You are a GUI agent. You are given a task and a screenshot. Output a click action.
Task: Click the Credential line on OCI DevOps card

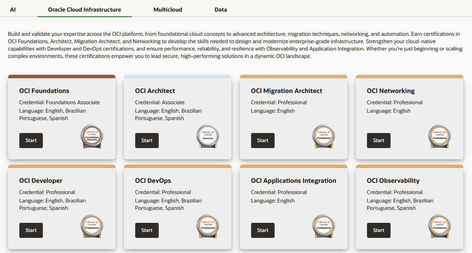point(163,192)
